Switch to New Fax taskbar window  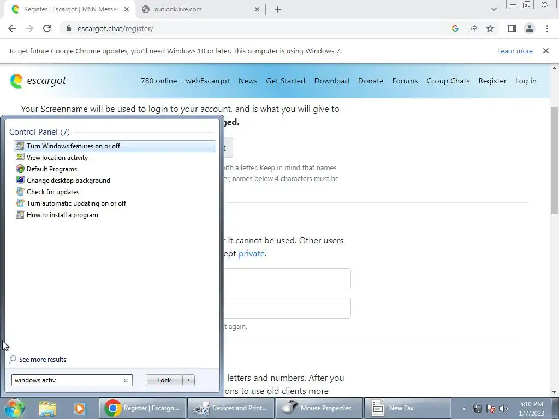408,408
